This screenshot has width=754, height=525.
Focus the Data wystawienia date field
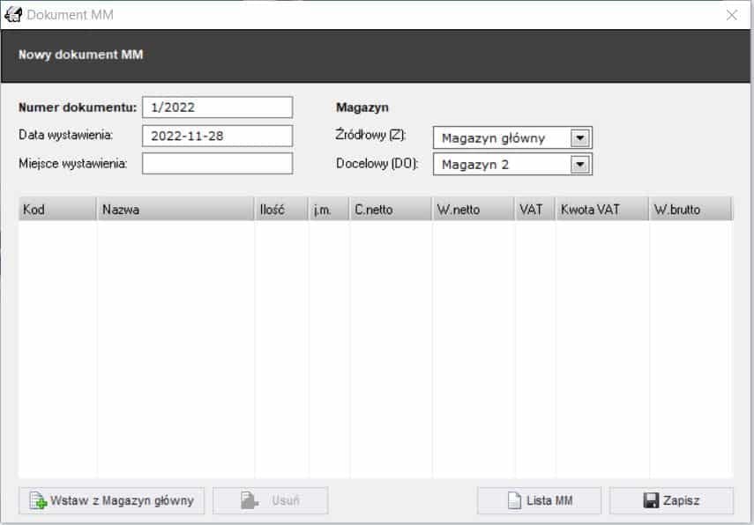[x=217, y=137]
